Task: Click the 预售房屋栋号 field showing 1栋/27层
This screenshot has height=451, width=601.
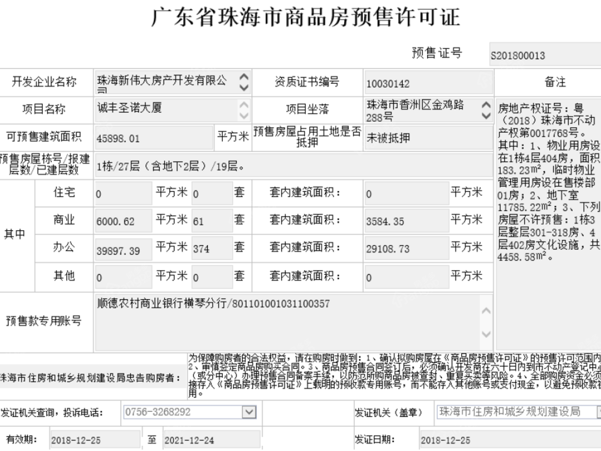Action: [x=293, y=166]
